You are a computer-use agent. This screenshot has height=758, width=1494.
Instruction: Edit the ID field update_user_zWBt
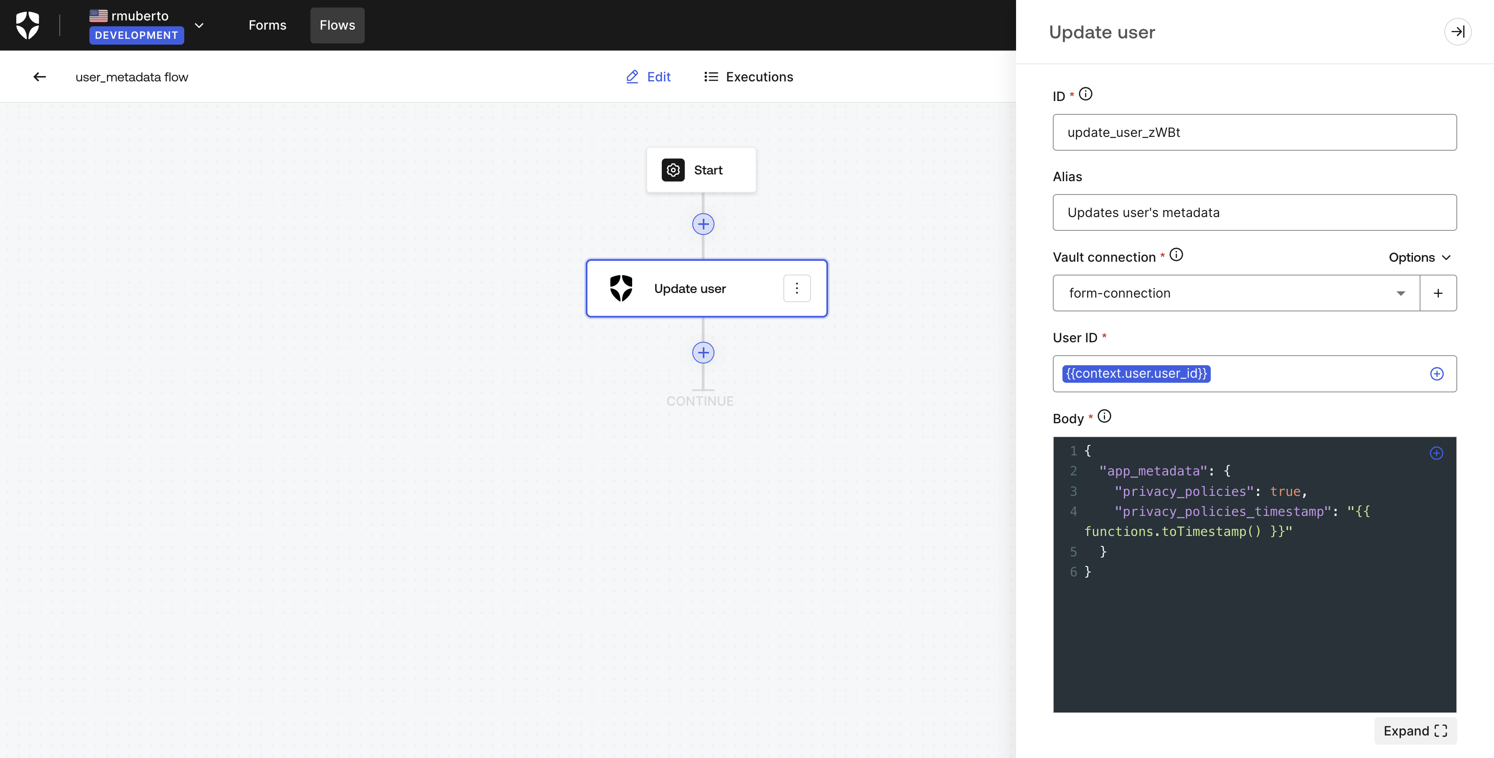pyautogui.click(x=1255, y=132)
